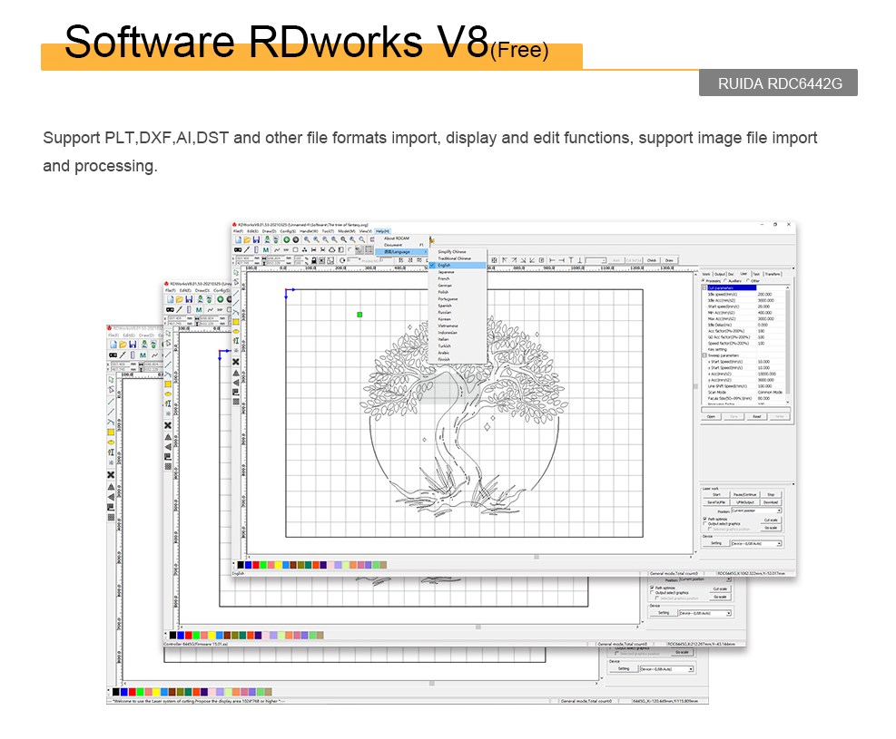Click the mirror triangle tool below the X in the front window

tap(235, 373)
